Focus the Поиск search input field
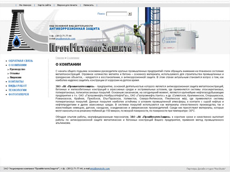 click(117, 14)
